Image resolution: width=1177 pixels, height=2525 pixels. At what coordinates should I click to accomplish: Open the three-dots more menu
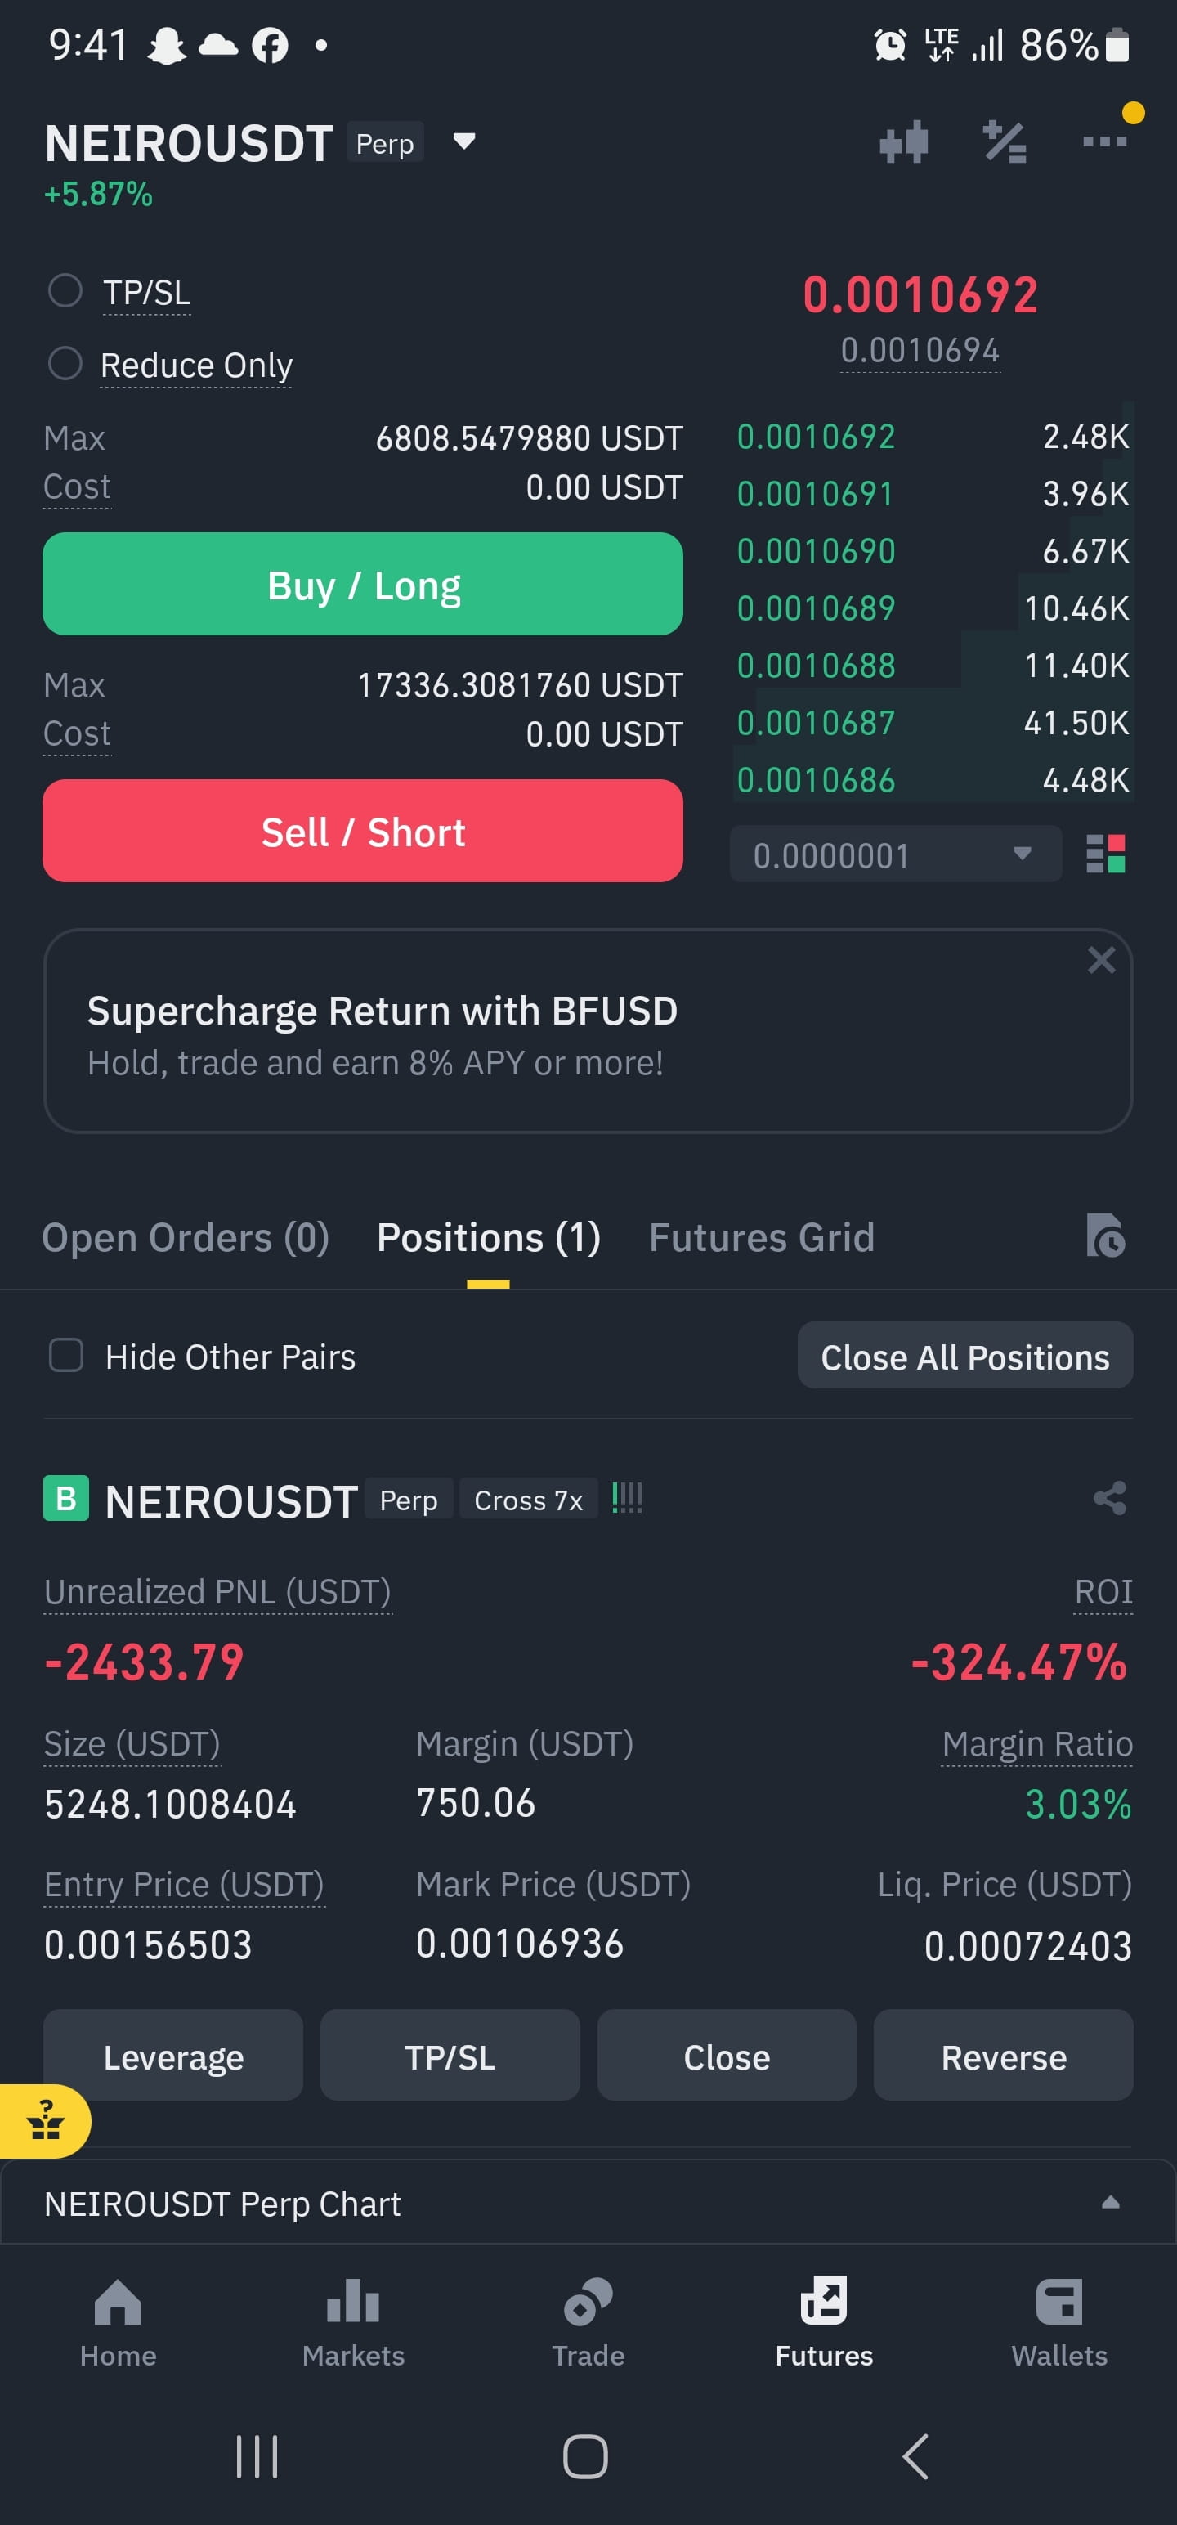1104,142
